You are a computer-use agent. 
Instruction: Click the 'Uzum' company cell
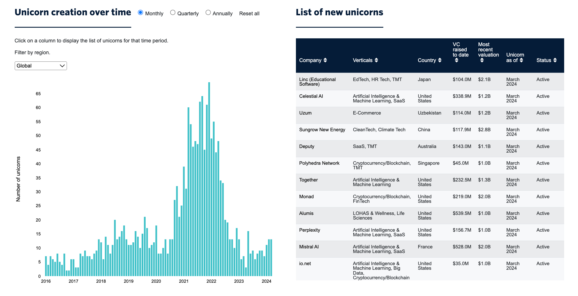[x=305, y=113]
